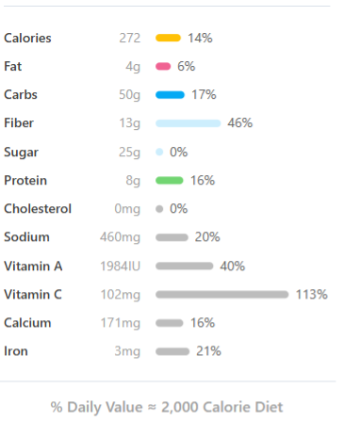Image resolution: width=344 pixels, height=421 pixels.
Task: Click the 272 calories value
Action: pyautogui.click(x=130, y=38)
